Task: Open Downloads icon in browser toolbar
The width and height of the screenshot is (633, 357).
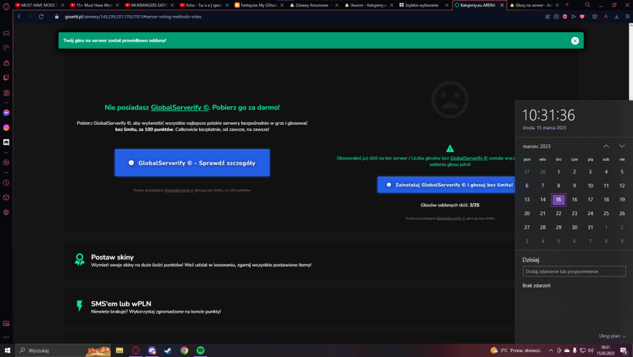Action: pos(617,16)
